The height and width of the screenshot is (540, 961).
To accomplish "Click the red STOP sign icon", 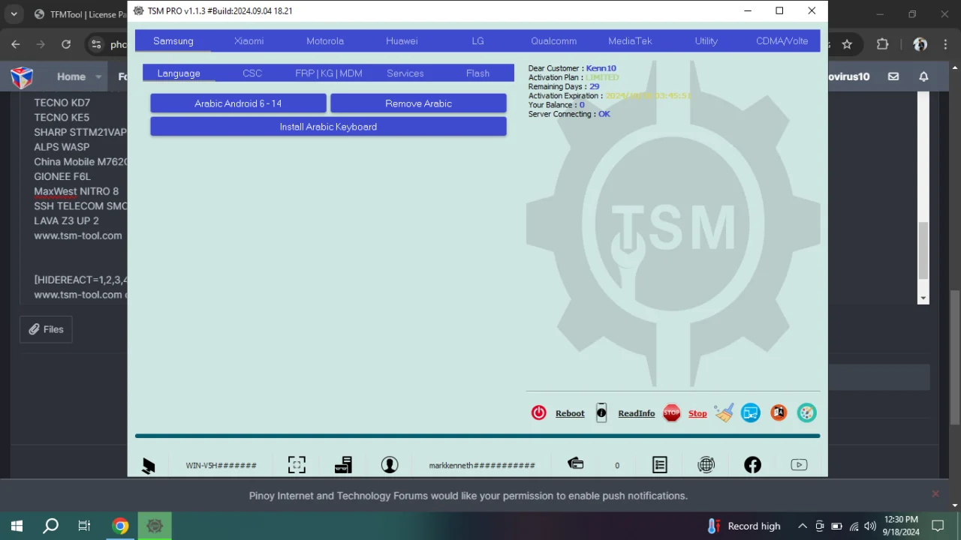I will 672,412.
